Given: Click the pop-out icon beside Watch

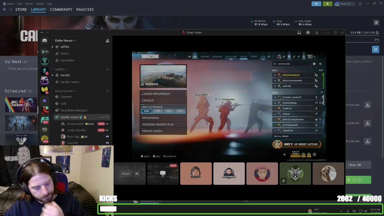Looking at the screenshot, I should (x=137, y=173).
